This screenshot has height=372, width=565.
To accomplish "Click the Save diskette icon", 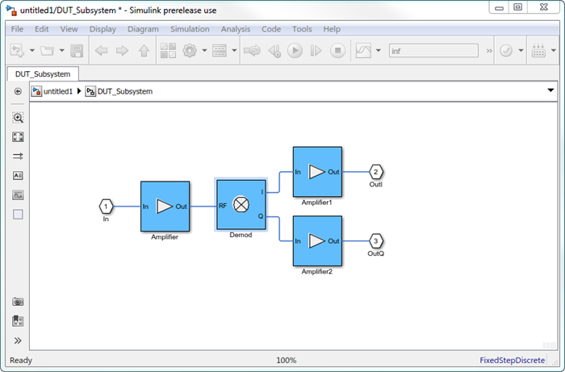I will [77, 51].
